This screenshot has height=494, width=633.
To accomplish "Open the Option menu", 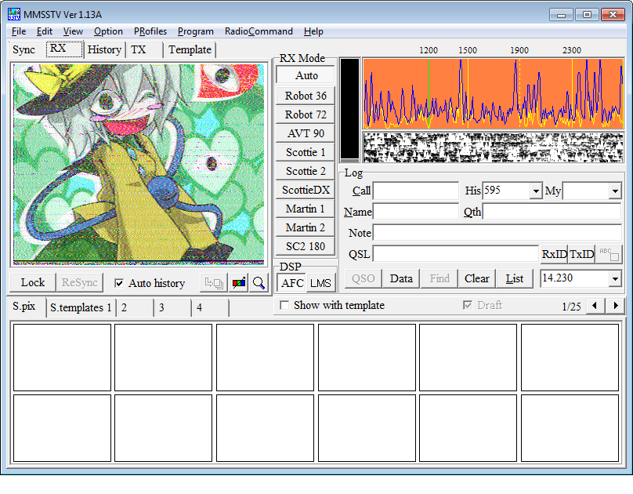I will tap(108, 31).
